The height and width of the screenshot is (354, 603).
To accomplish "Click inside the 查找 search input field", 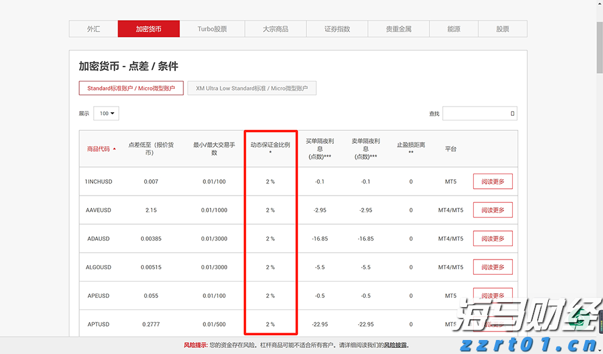I will (x=475, y=113).
